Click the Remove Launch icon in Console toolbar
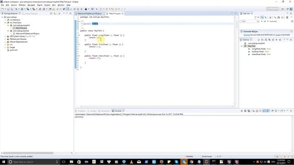 point(245,111)
